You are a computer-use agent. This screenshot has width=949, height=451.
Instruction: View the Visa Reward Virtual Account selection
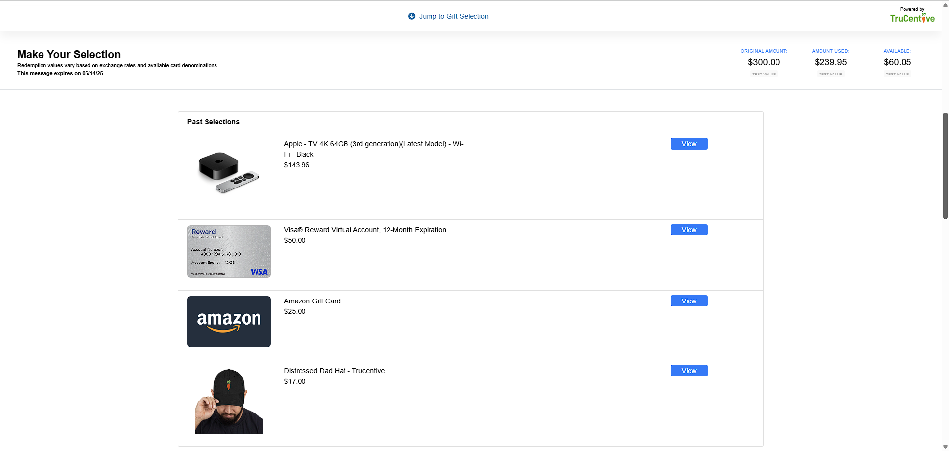click(689, 230)
